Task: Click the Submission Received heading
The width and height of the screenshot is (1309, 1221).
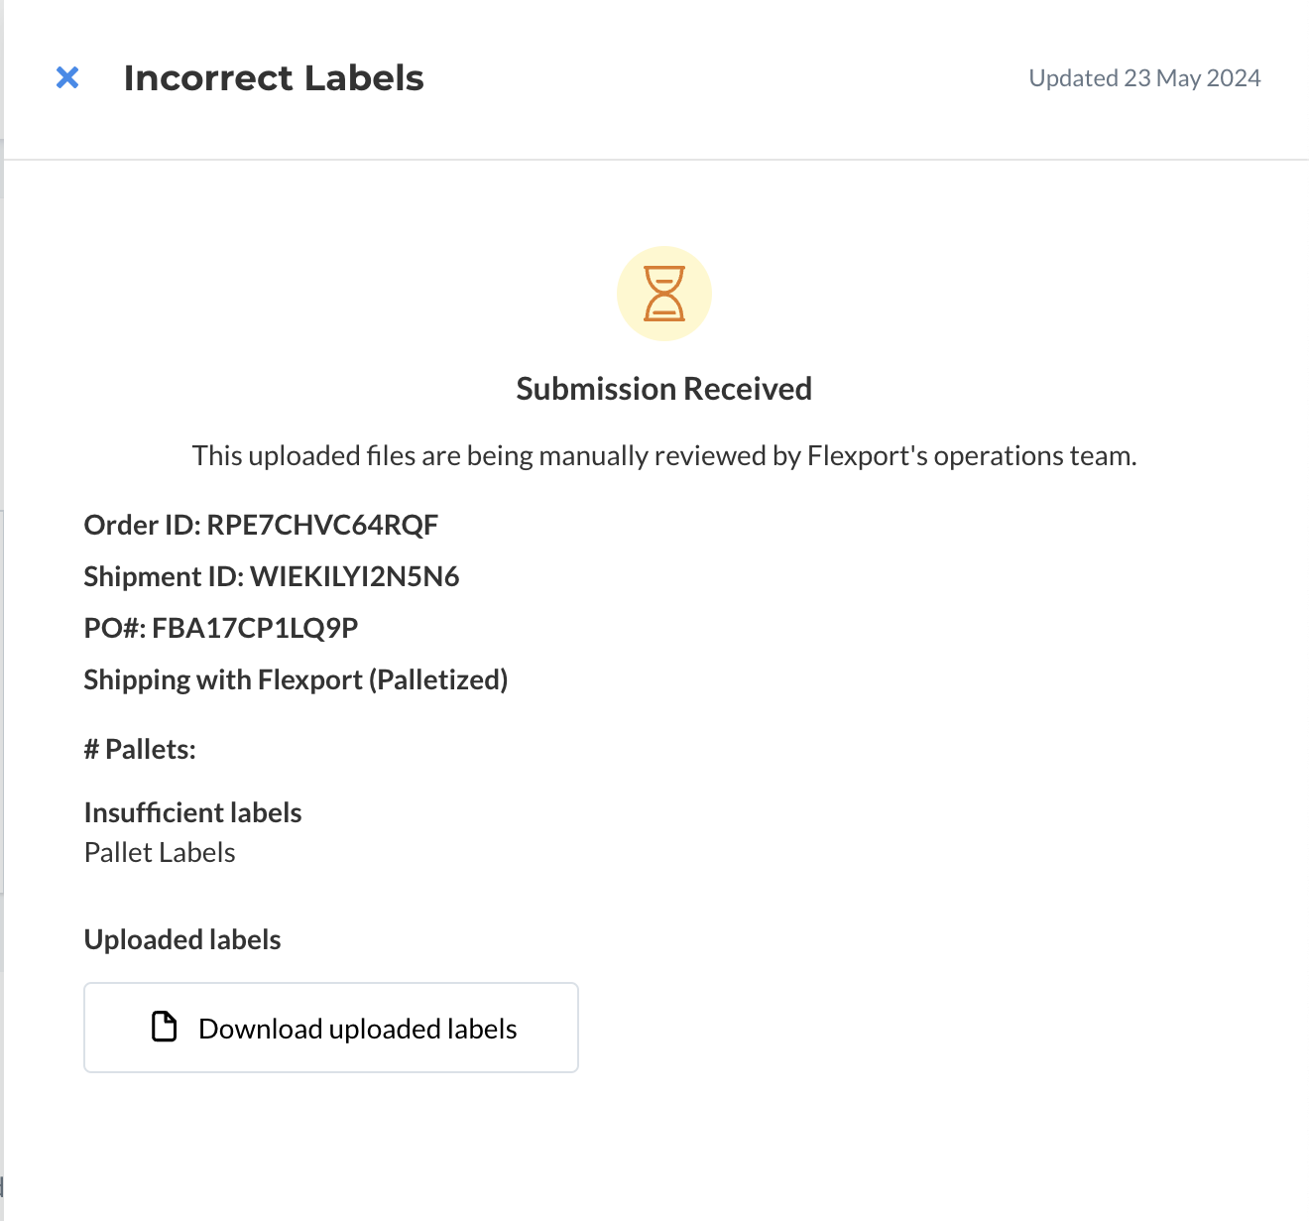Action: (x=664, y=389)
